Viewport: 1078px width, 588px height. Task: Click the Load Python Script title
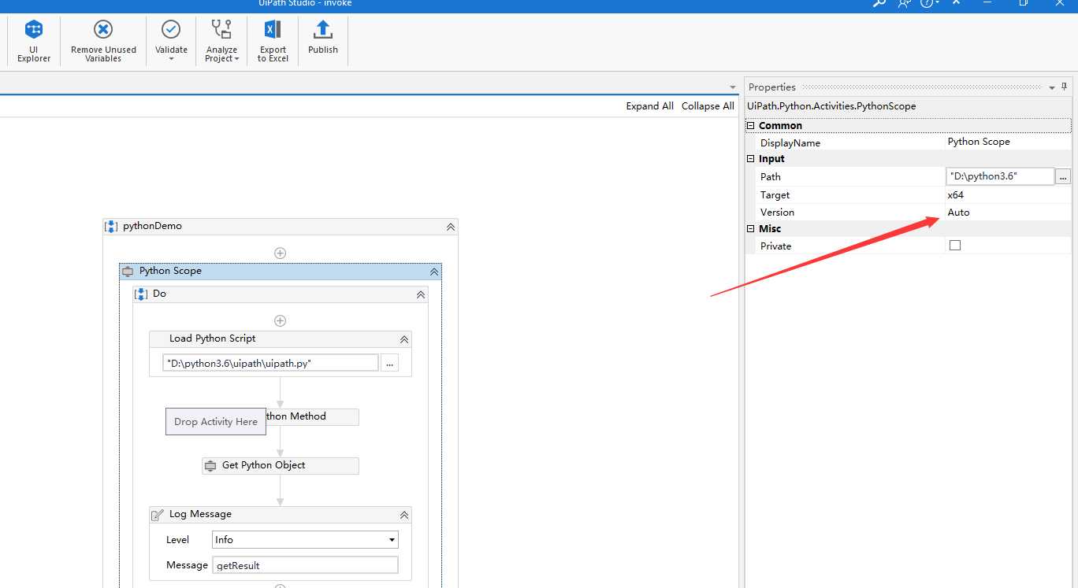click(213, 338)
